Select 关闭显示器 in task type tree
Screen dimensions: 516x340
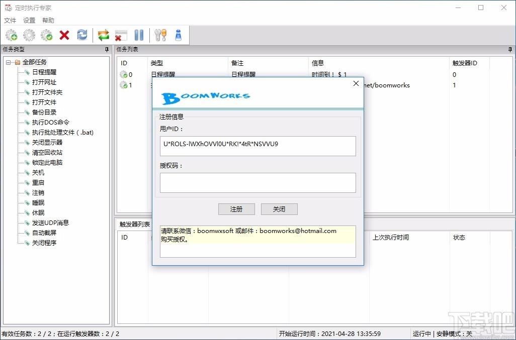(x=47, y=143)
